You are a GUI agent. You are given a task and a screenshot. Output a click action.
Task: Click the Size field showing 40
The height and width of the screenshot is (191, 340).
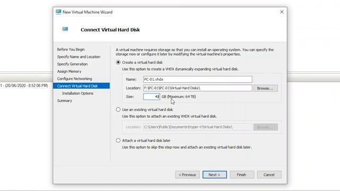click(x=151, y=97)
